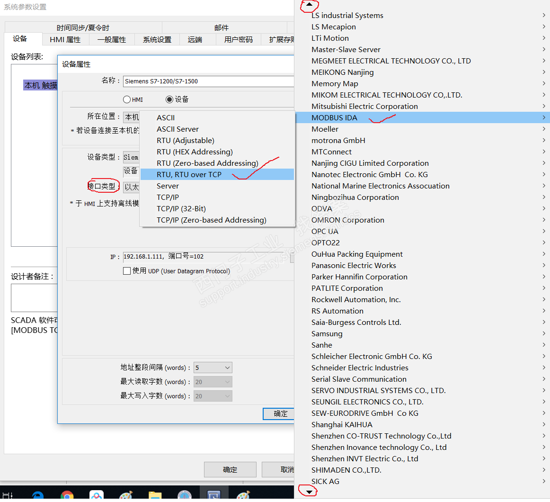Viewport: 550px width, 502px height.
Task: Choose the Server entry in the MODBUS submenu
Action: 217,186
